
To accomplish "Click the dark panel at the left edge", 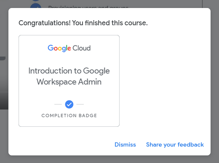I will click(4, 100).
